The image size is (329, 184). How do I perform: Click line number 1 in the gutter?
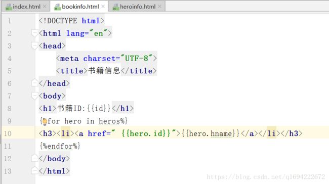(9, 21)
